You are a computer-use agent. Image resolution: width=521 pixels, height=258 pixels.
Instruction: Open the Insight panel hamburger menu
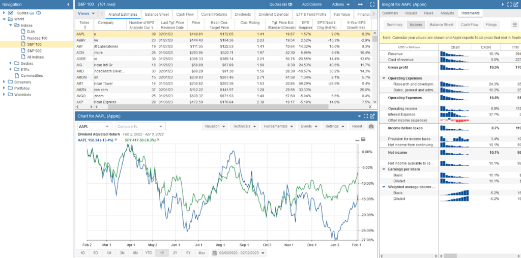click(514, 24)
